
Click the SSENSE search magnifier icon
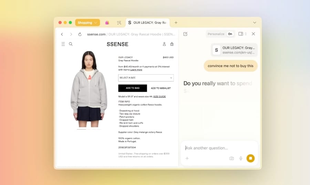(x=71, y=44)
